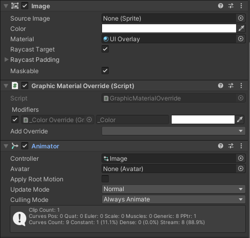Disable the Raycast Target checkbox
This screenshot has width=250, height=238.
click(105, 49)
